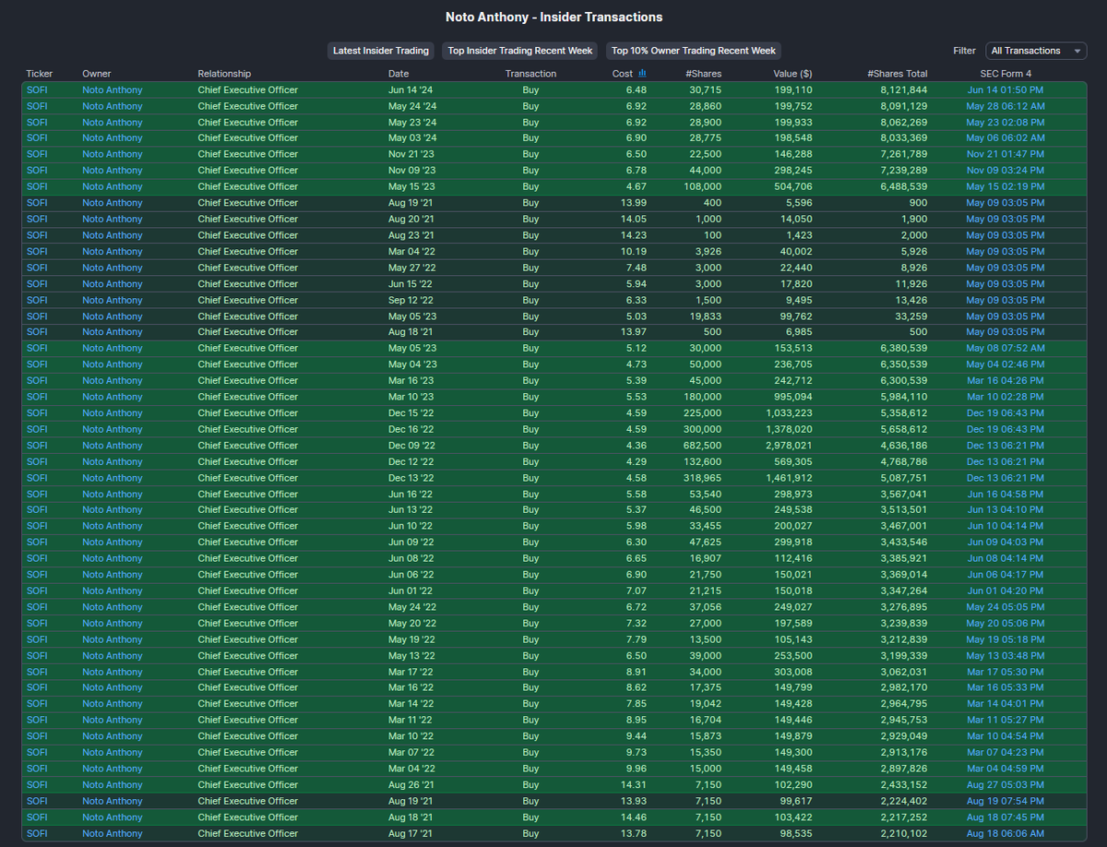
Task: Sort by the Relationship column header
Action: (224, 74)
